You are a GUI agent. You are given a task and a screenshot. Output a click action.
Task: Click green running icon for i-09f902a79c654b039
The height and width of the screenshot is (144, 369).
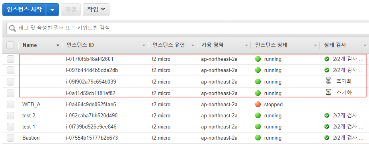[258, 82]
